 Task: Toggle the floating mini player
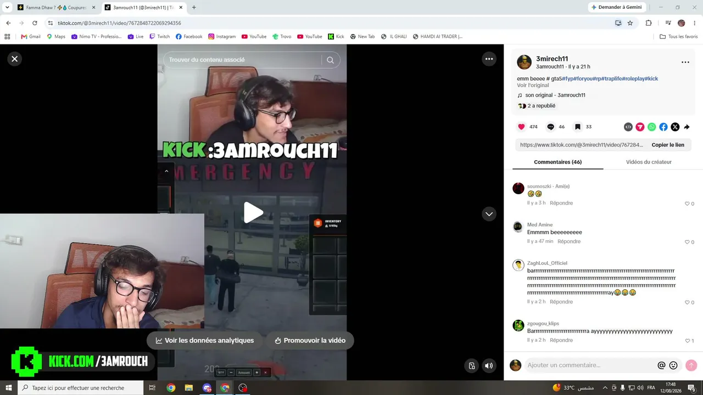471,366
